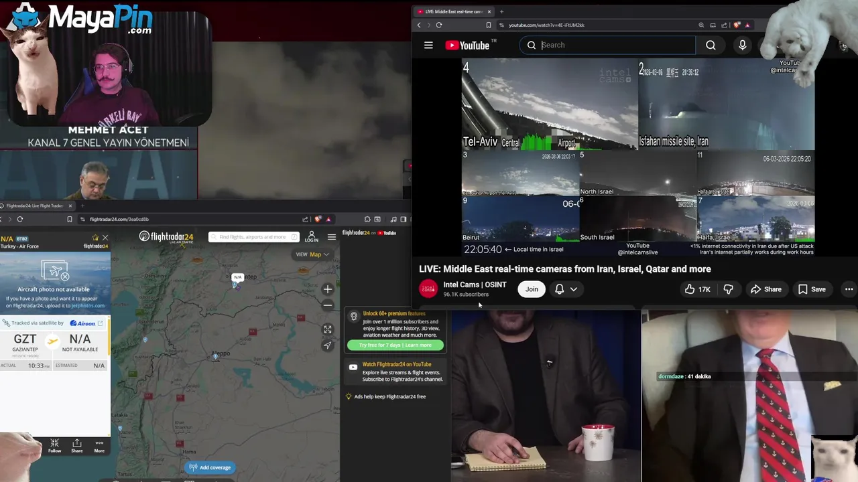Open Brave Shields on Flightradar24 window

pyautogui.click(x=318, y=219)
